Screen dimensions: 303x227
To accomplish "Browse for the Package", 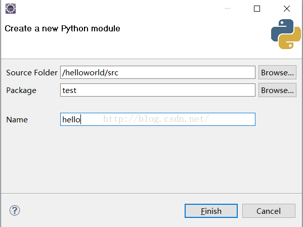I will tap(277, 90).
